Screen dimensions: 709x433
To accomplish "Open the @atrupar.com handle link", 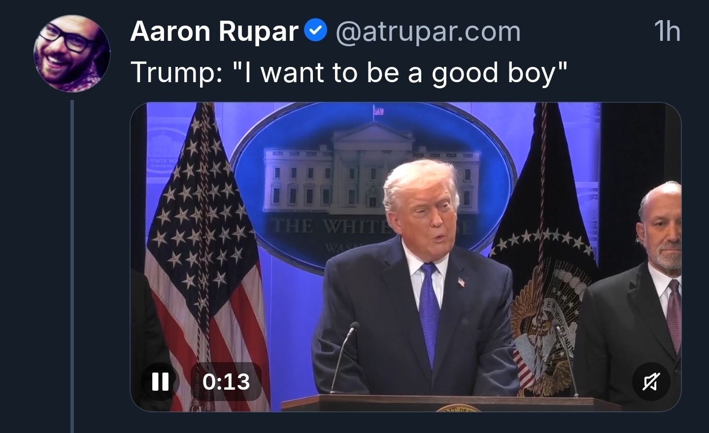I will click(x=428, y=31).
